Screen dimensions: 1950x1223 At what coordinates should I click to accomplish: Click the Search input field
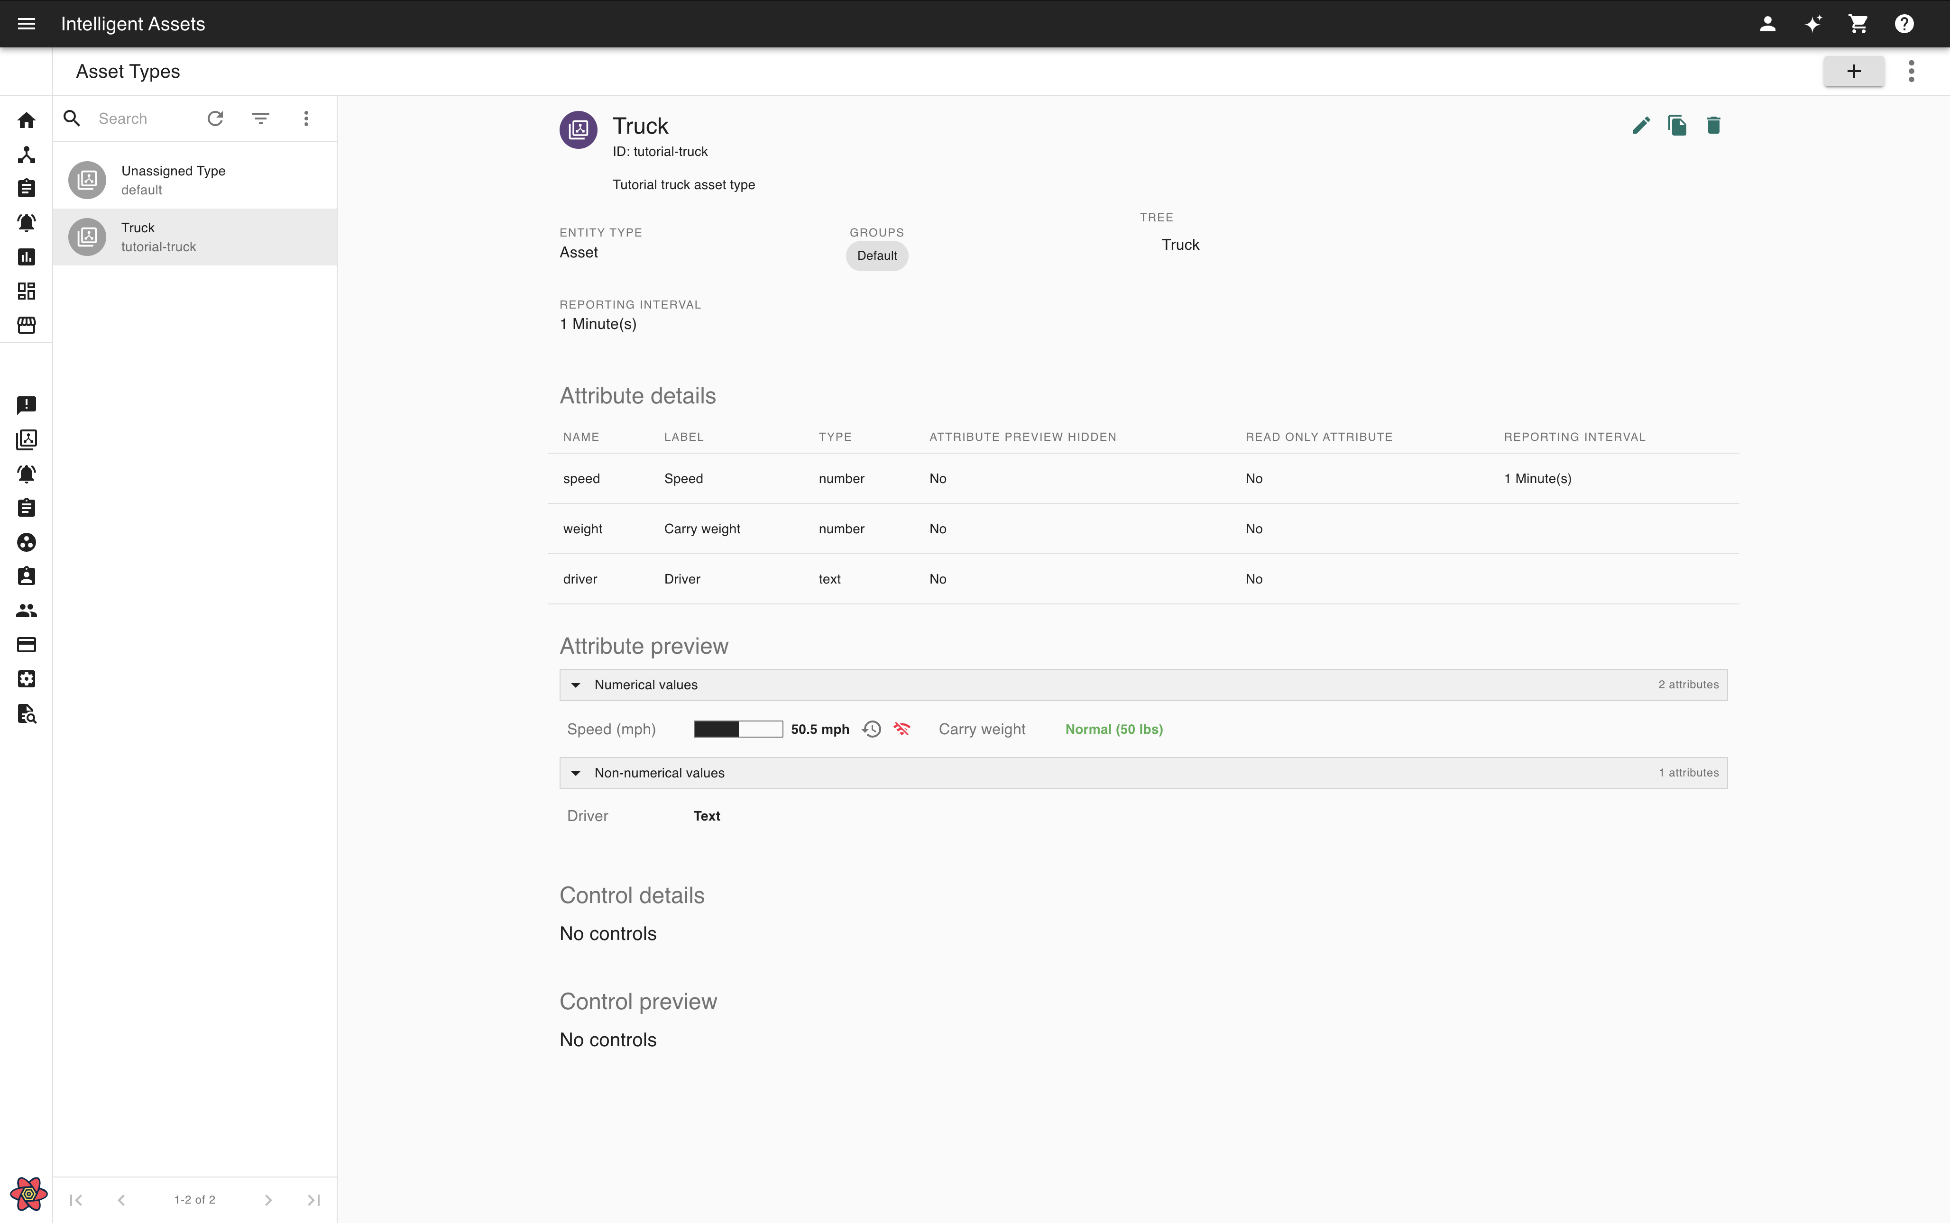146,119
